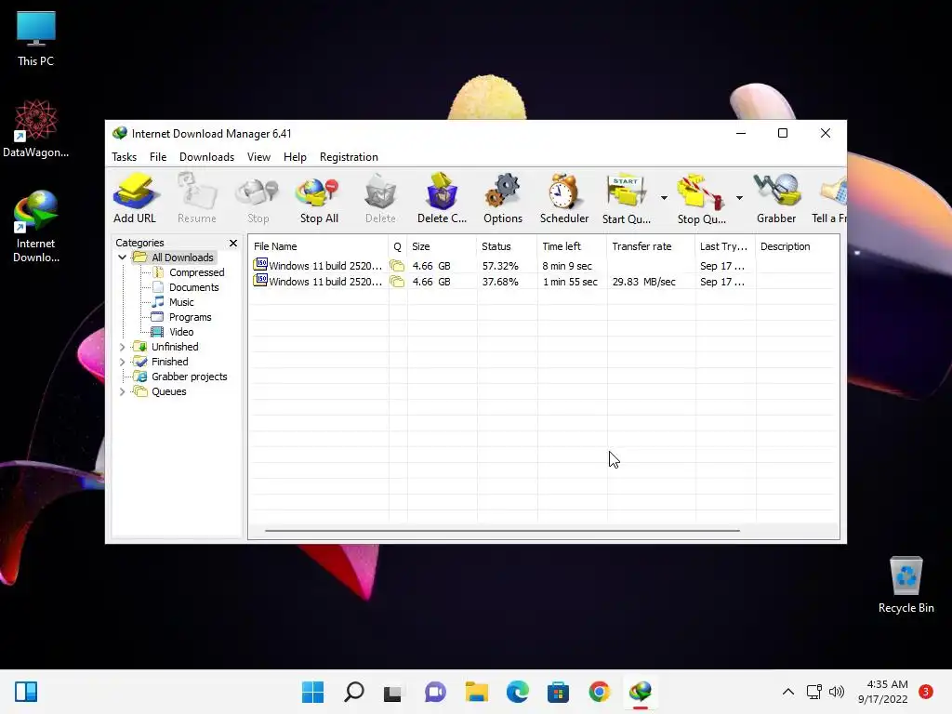
Task: Select the Programs category
Action: (190, 317)
